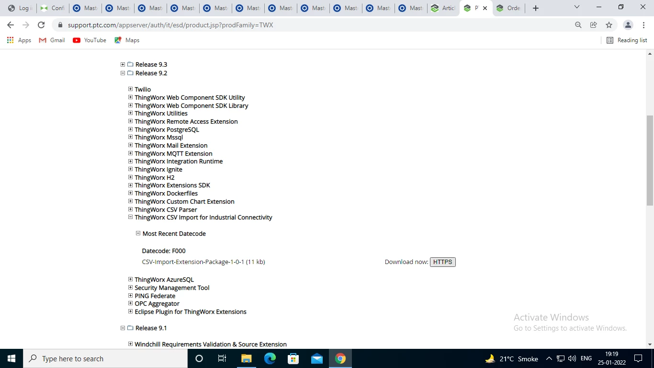Open the Apps shortcut in bookmarks bar
654x368 pixels.
[19, 40]
